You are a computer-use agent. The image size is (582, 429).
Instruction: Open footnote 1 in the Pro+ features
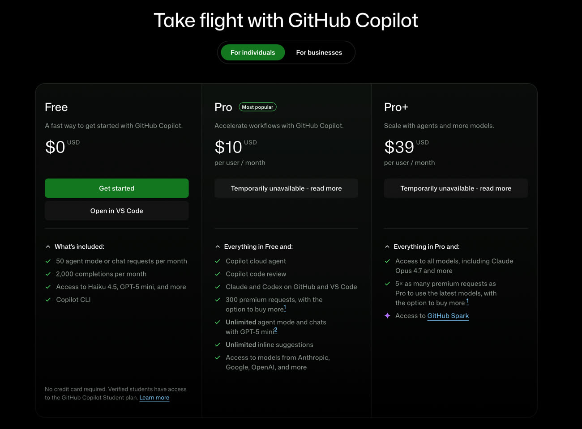point(467,302)
